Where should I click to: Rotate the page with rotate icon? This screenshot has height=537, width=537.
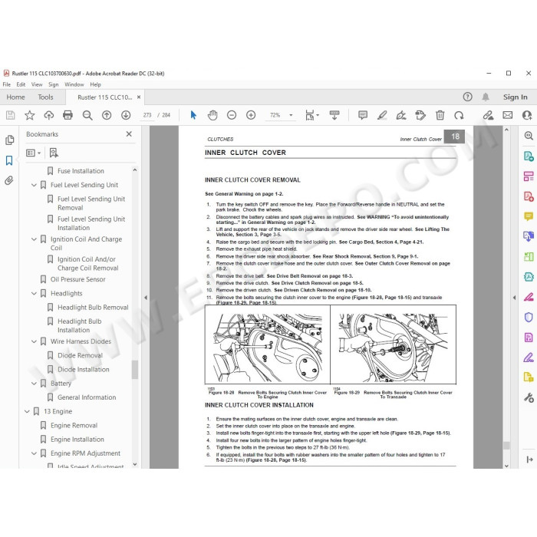coord(459,115)
